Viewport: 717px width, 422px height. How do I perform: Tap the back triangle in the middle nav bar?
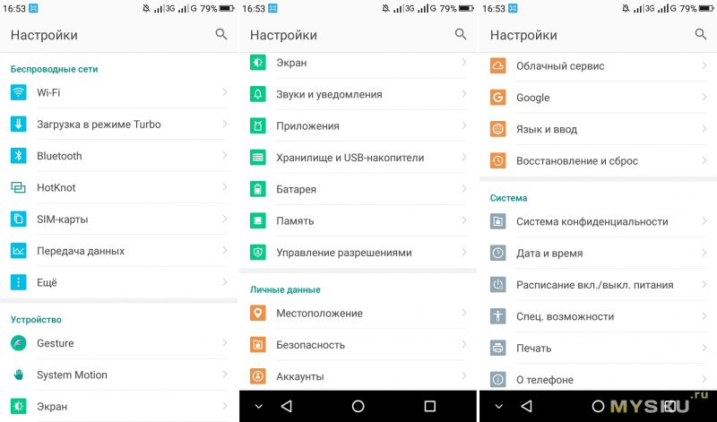click(287, 406)
